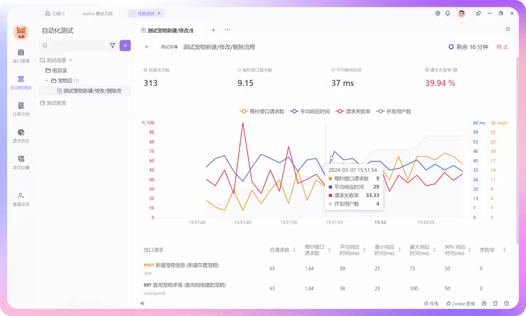Sort by 最小响应时间(ms) column
The image size is (526, 316).
click(x=399, y=250)
